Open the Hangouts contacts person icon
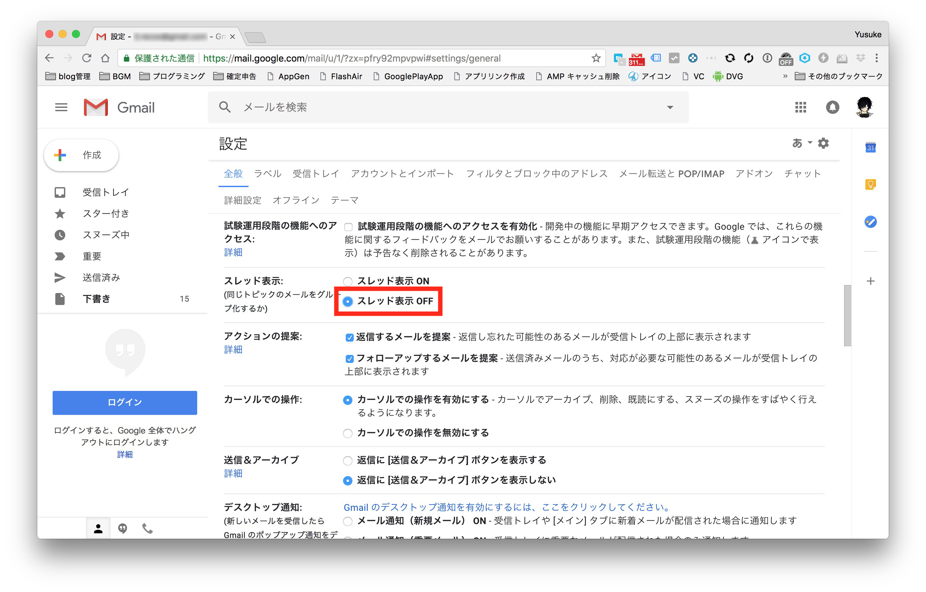926x592 pixels. [98, 529]
